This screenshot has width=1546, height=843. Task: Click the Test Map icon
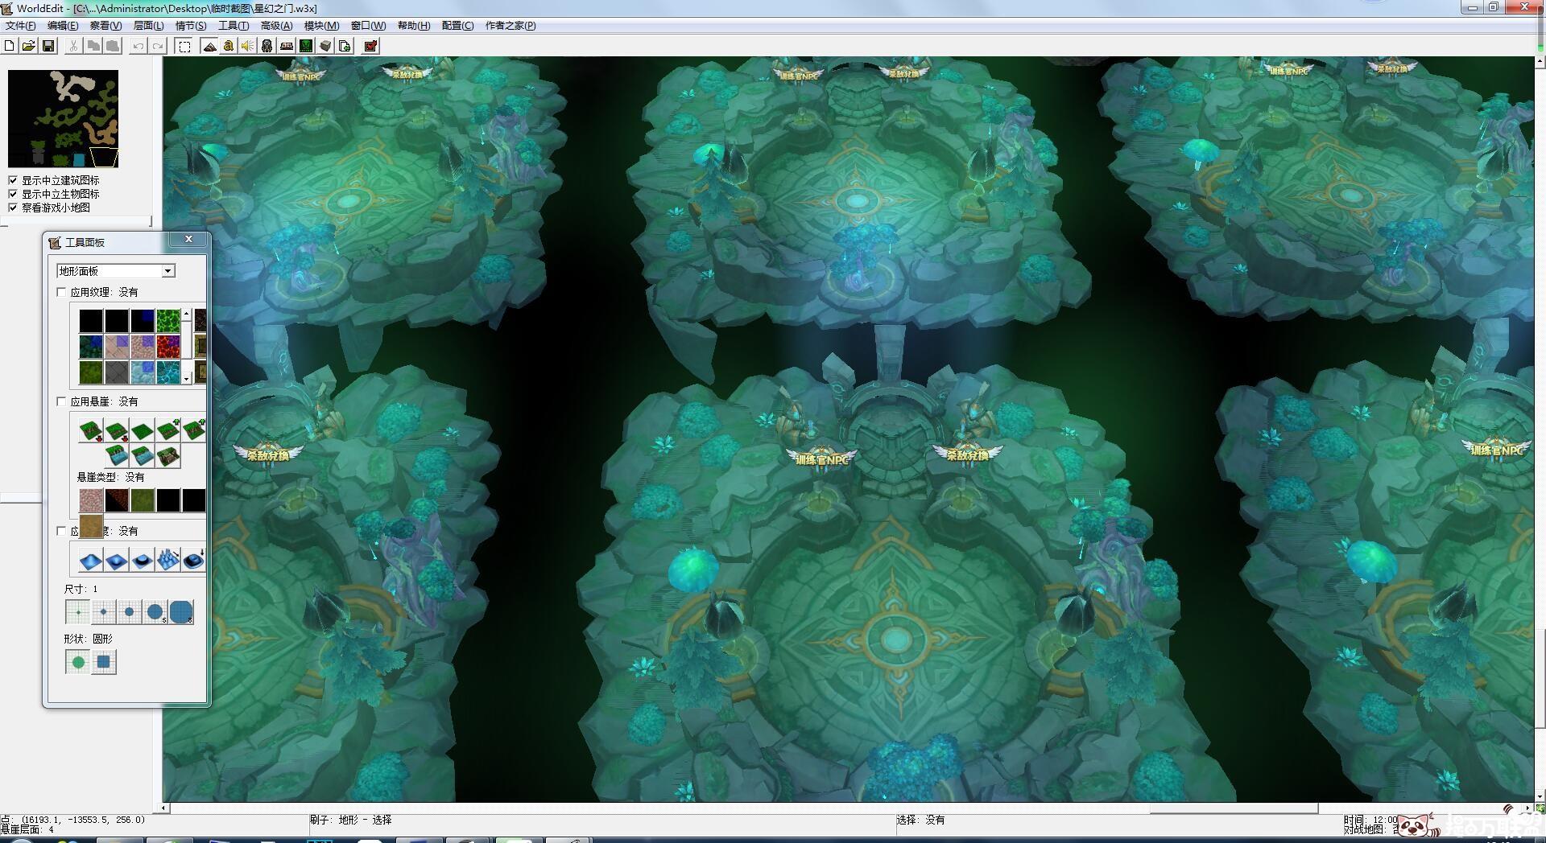click(x=370, y=46)
